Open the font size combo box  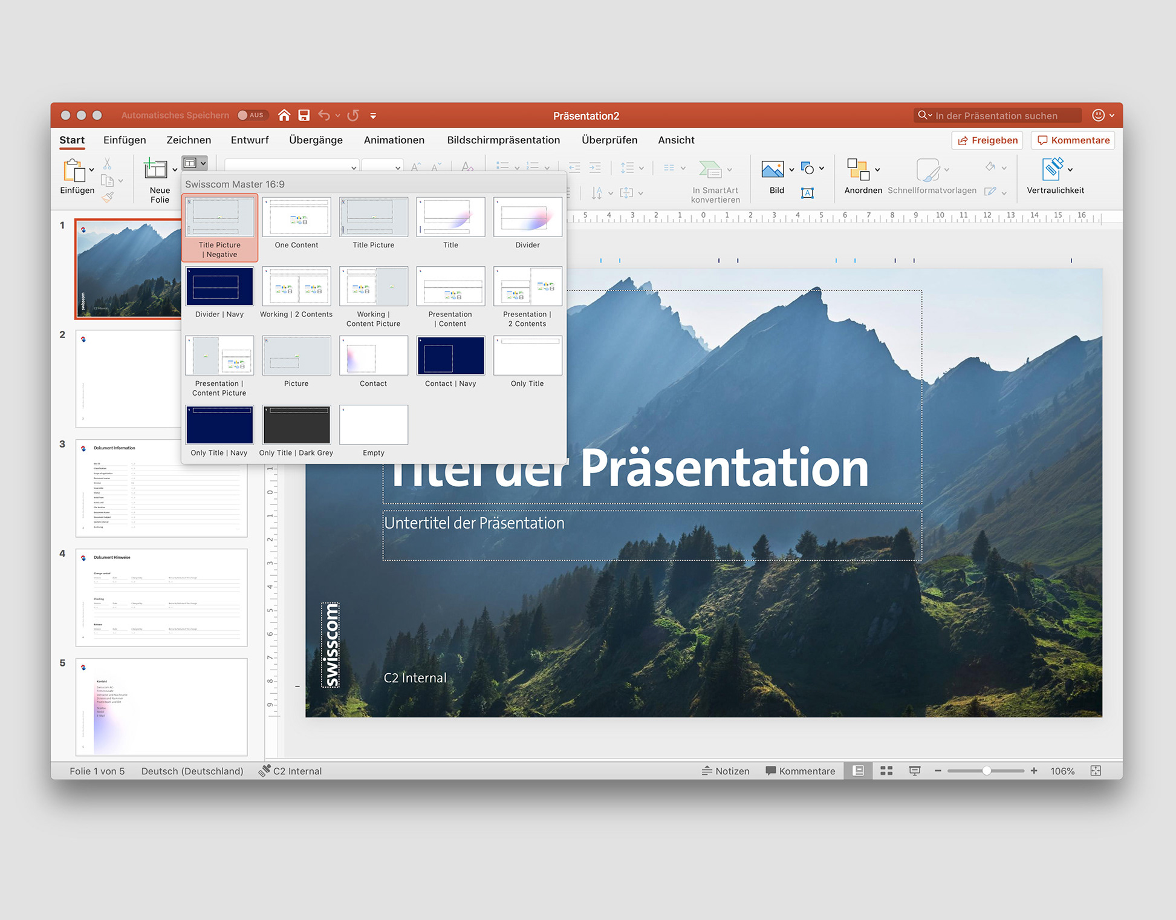(382, 166)
